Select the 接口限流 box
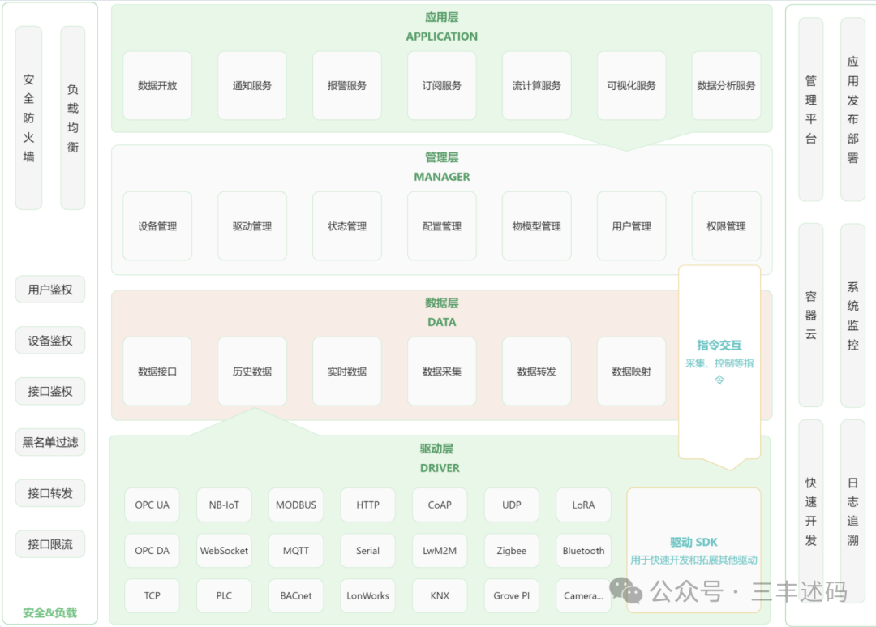 click(50, 543)
